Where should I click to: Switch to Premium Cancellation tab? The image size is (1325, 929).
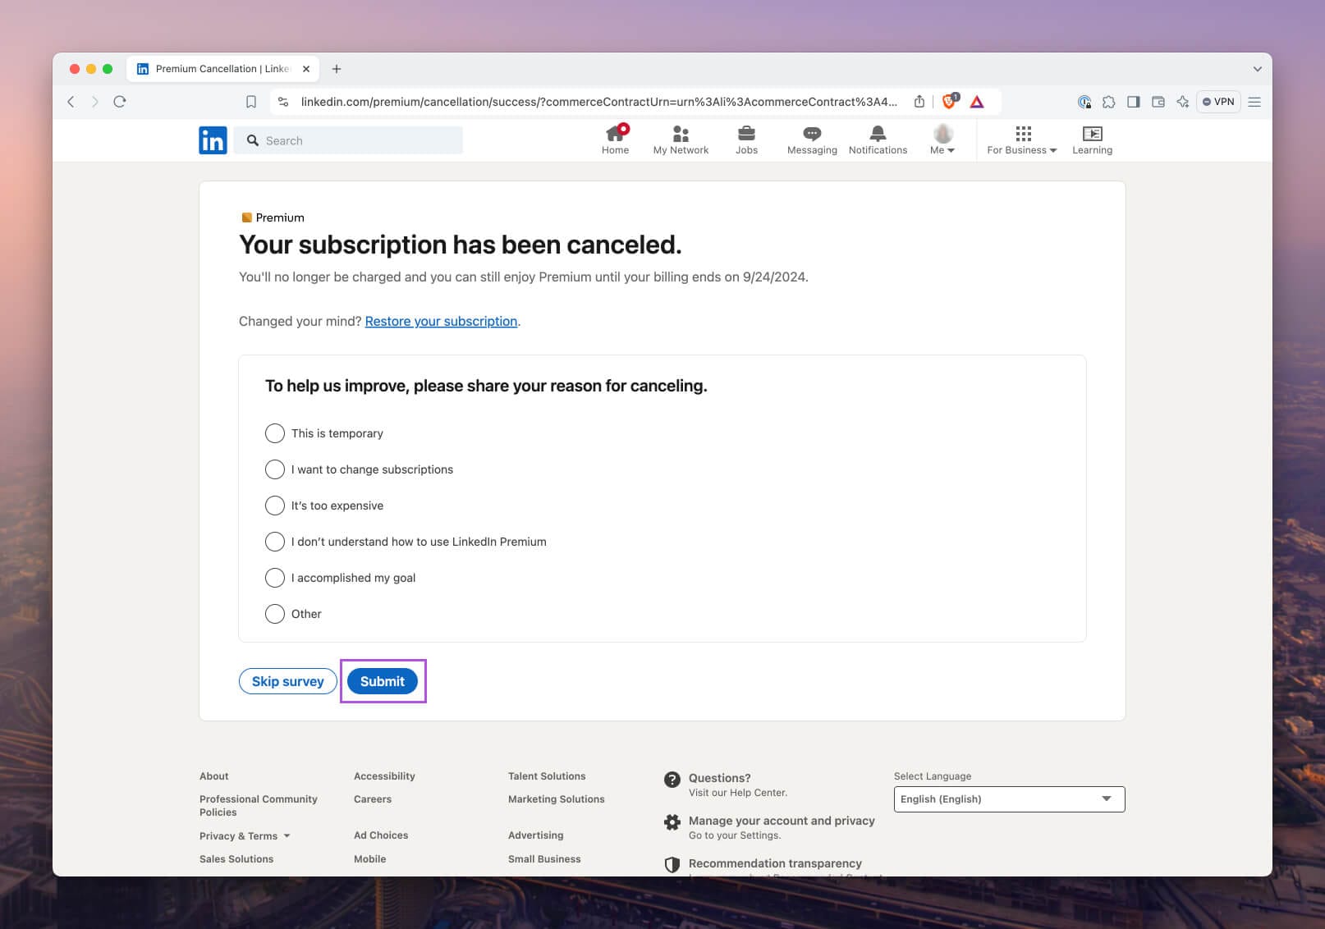(x=222, y=69)
